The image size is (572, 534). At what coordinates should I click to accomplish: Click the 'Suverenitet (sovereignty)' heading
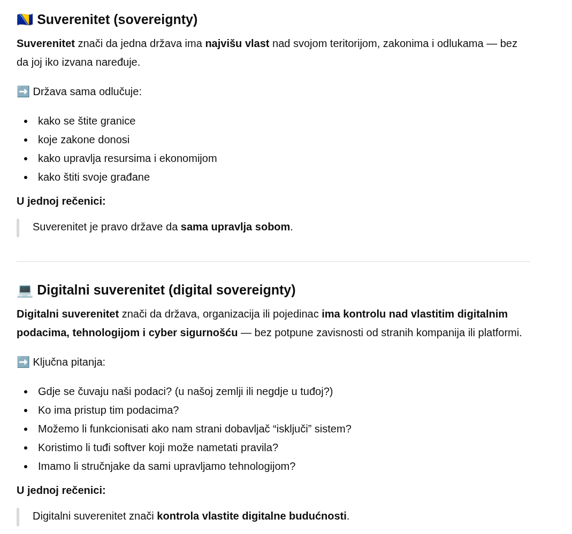coord(117,20)
